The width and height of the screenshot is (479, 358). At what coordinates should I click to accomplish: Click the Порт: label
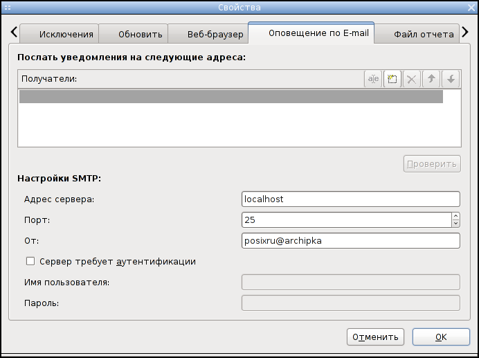pos(37,220)
